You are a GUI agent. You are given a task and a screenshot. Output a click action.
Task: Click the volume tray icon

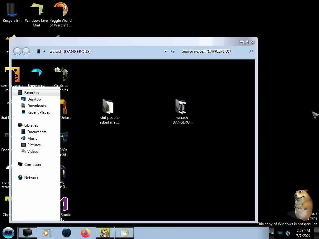pos(288,233)
